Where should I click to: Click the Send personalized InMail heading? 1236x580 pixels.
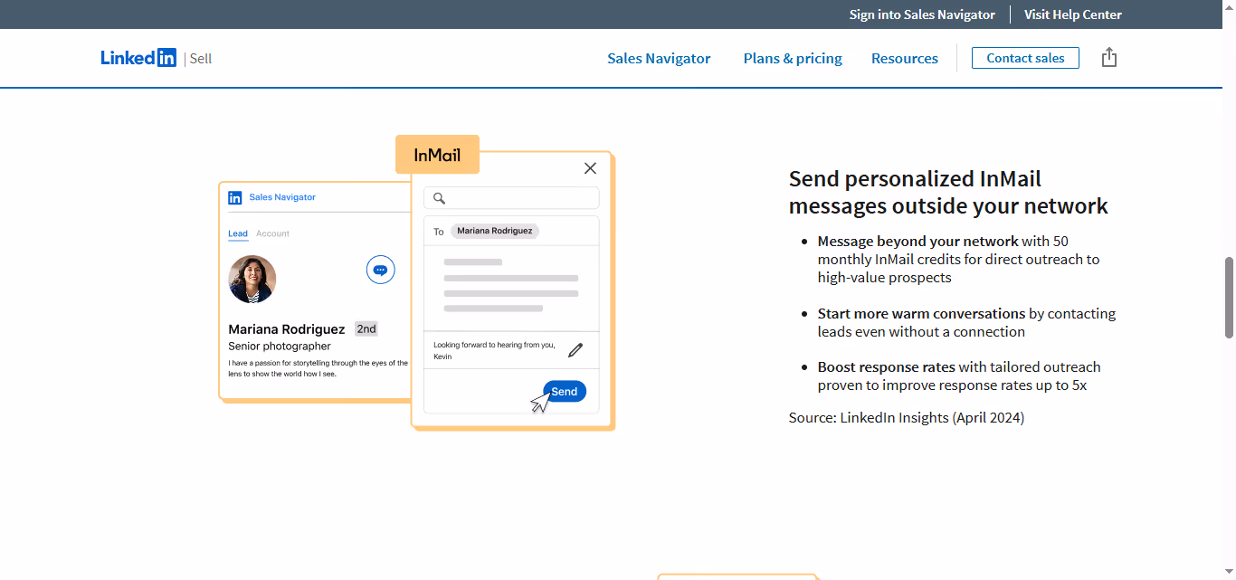click(x=948, y=193)
